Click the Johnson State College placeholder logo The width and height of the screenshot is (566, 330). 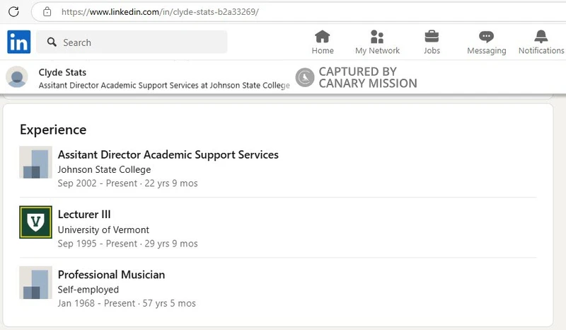[x=35, y=163]
